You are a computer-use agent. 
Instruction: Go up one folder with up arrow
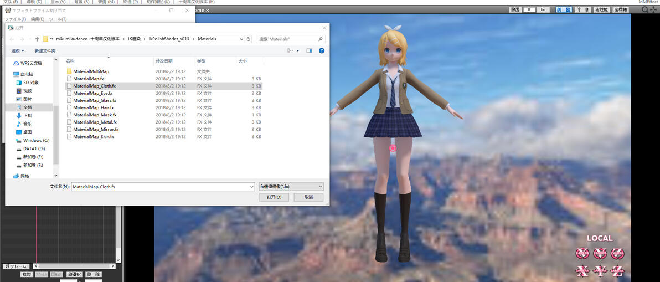(x=37, y=39)
